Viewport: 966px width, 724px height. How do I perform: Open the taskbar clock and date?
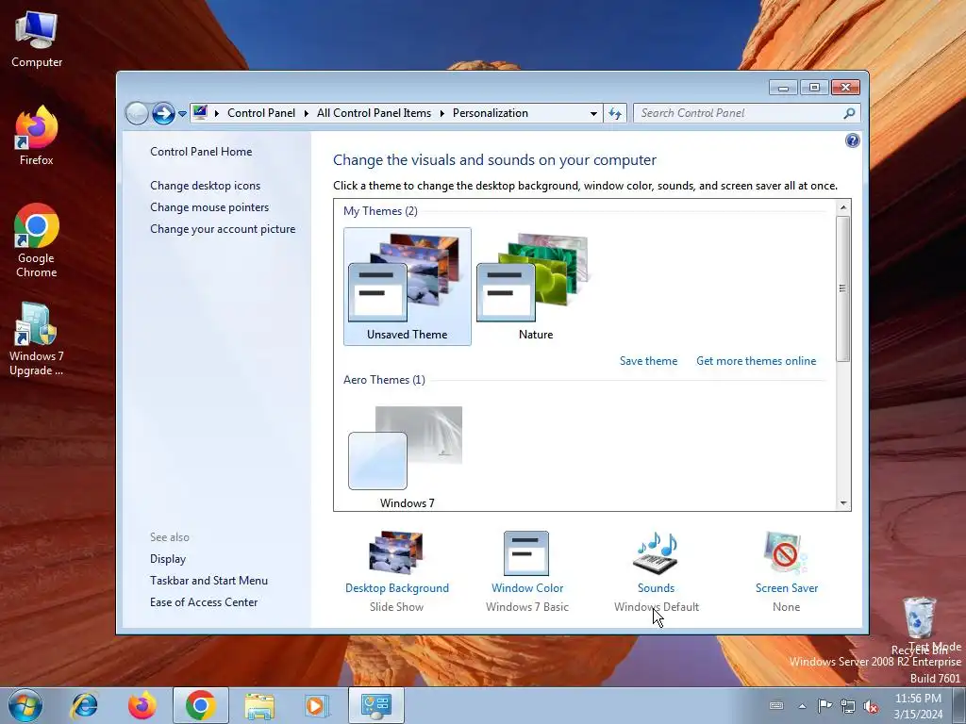click(918, 706)
